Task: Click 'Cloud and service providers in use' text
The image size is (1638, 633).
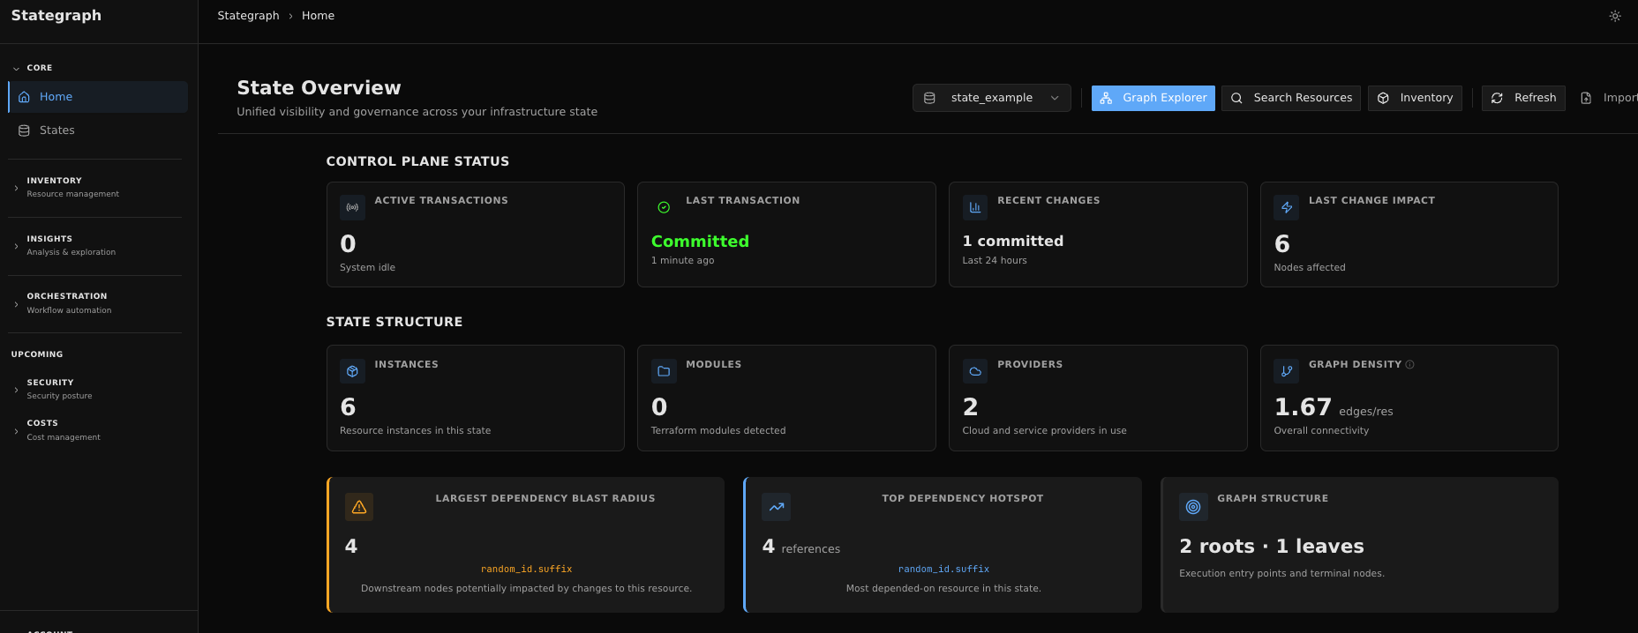Action: pyautogui.click(x=1044, y=431)
